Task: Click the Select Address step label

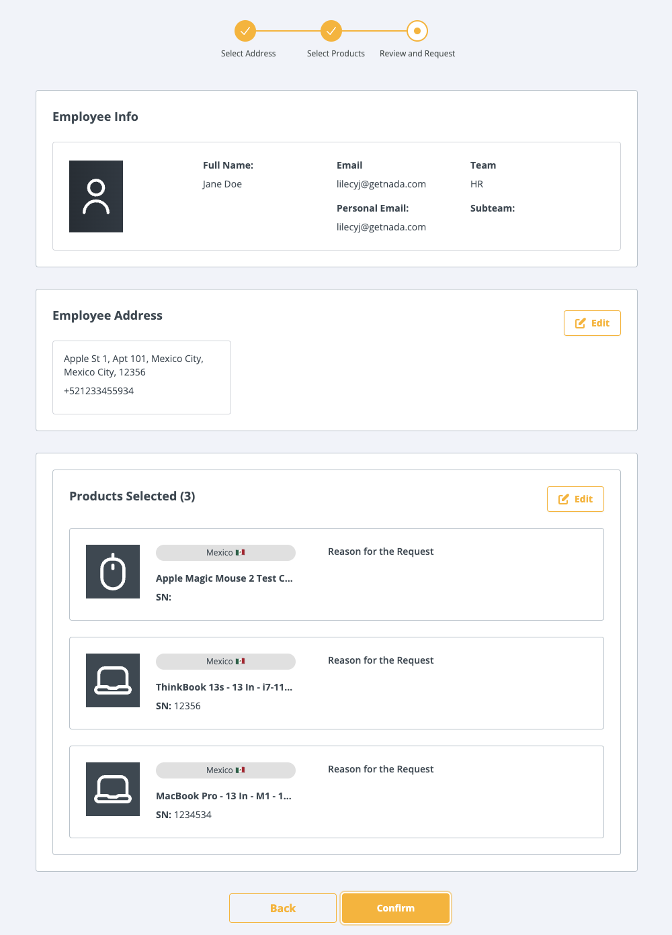Action: pyautogui.click(x=248, y=54)
